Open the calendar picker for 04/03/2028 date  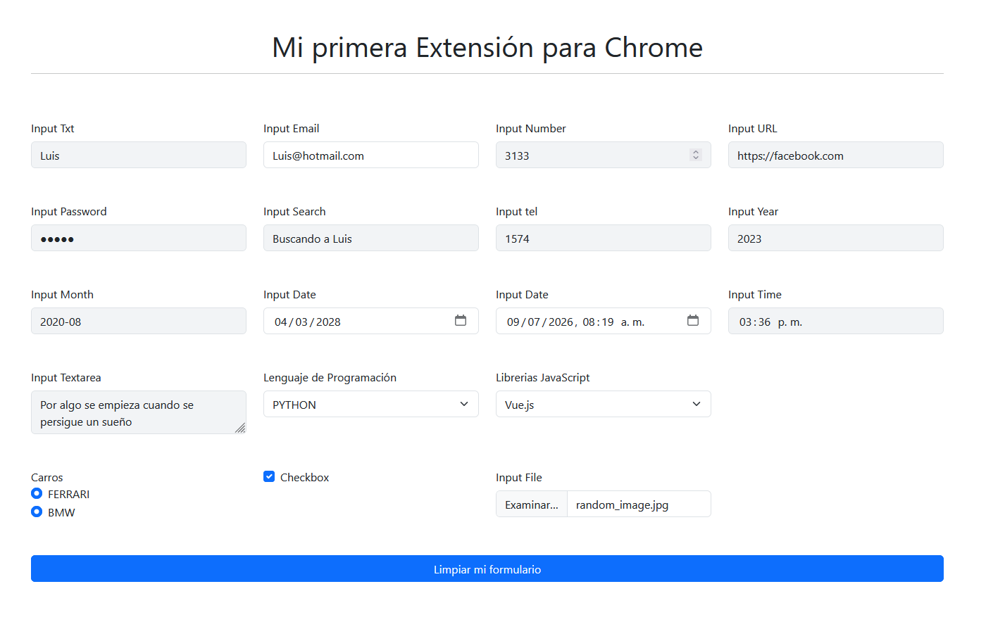tap(461, 321)
